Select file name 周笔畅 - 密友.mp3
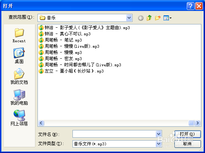 (63, 59)
